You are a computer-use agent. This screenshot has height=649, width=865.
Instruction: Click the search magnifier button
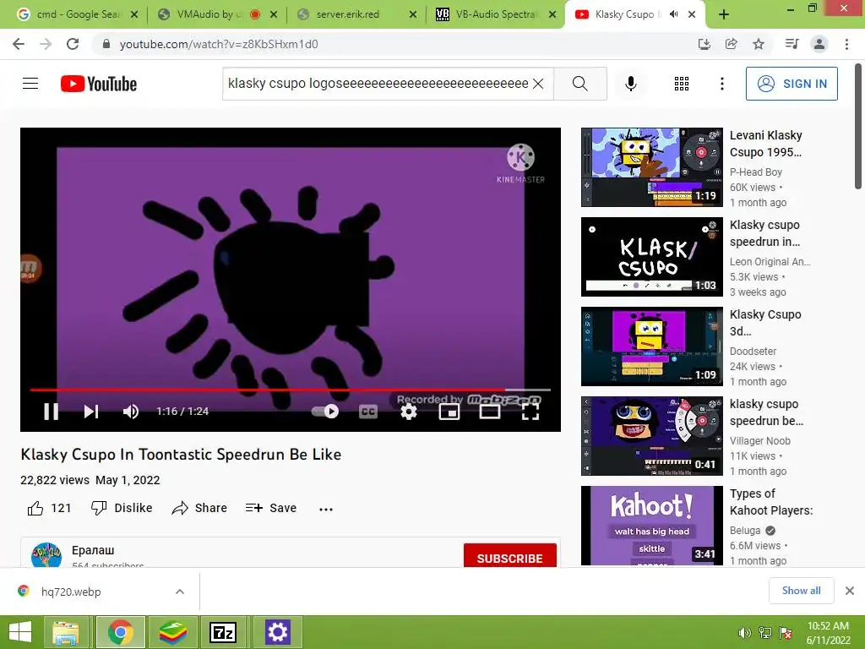pyautogui.click(x=579, y=84)
